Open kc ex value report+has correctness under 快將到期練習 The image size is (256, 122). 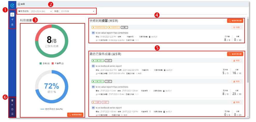pyautogui.click(x=112, y=33)
